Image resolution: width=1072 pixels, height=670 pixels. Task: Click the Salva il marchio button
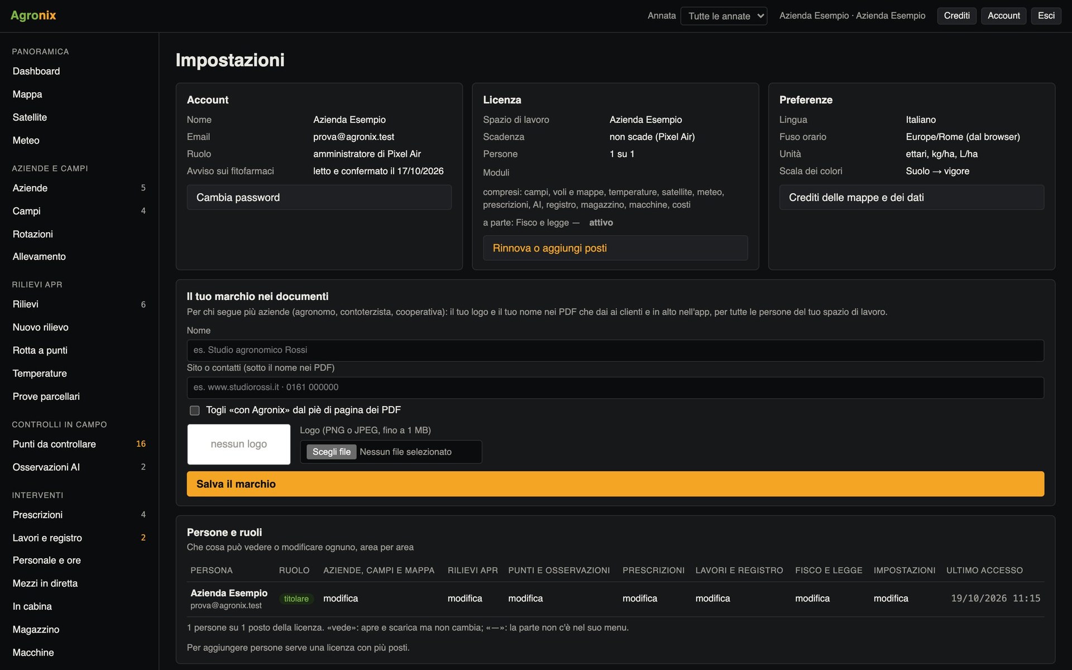(x=615, y=484)
